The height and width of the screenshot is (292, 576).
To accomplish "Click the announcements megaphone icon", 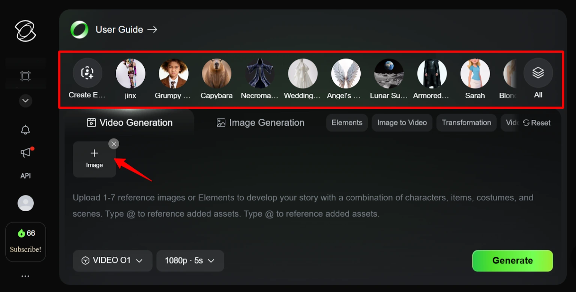I will click(25, 152).
